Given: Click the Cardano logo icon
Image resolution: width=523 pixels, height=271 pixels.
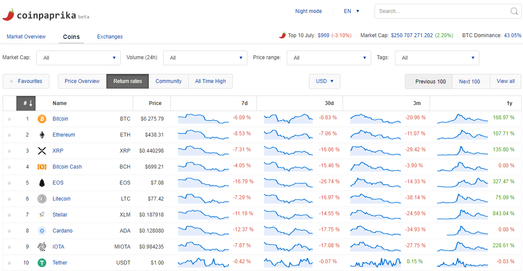Looking at the screenshot, I should coord(42,231).
